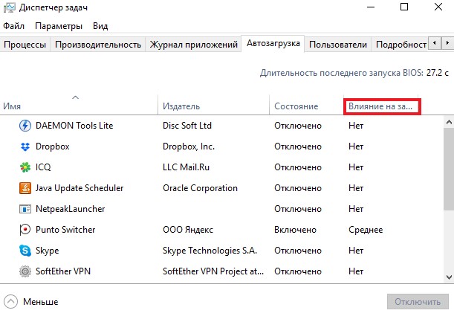The width and height of the screenshot is (454, 319).
Task: Click the BIOS last startup duration text
Action: pyautogui.click(x=354, y=73)
